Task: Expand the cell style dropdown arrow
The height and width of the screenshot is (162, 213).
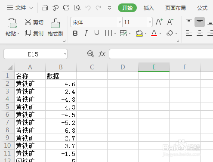Action: point(130,34)
